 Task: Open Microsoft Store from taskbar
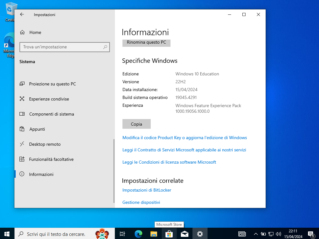click(x=169, y=234)
